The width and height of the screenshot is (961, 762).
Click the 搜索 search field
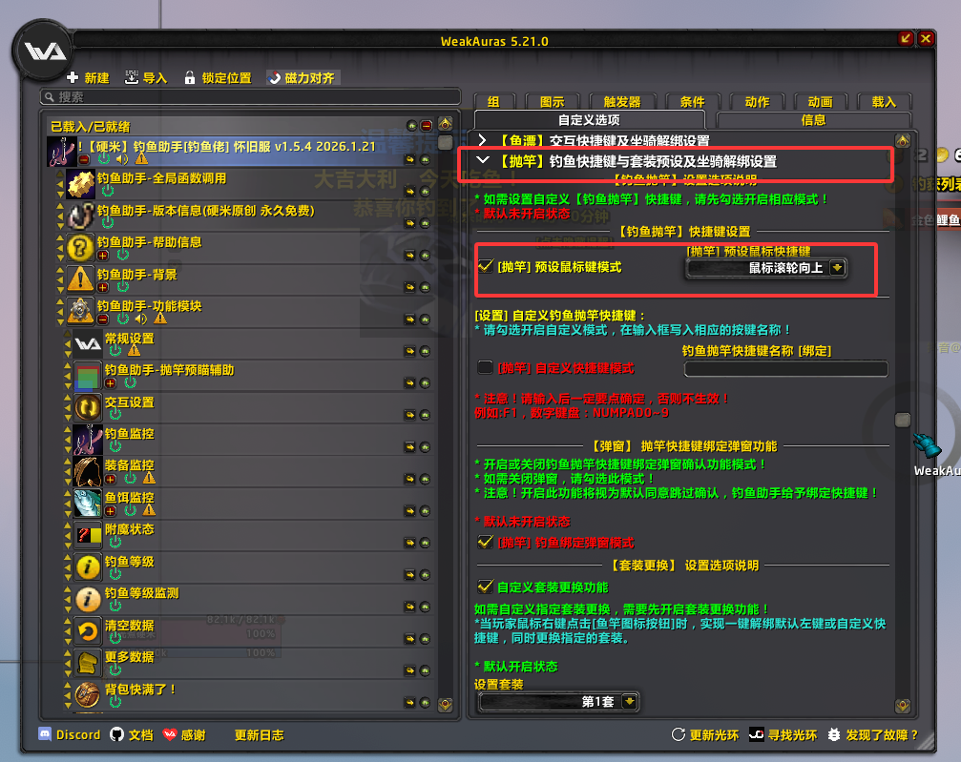[250, 96]
